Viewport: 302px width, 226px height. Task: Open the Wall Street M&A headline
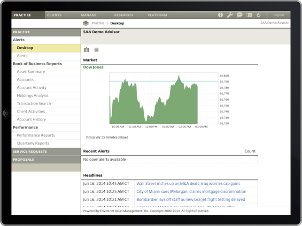point(188,184)
